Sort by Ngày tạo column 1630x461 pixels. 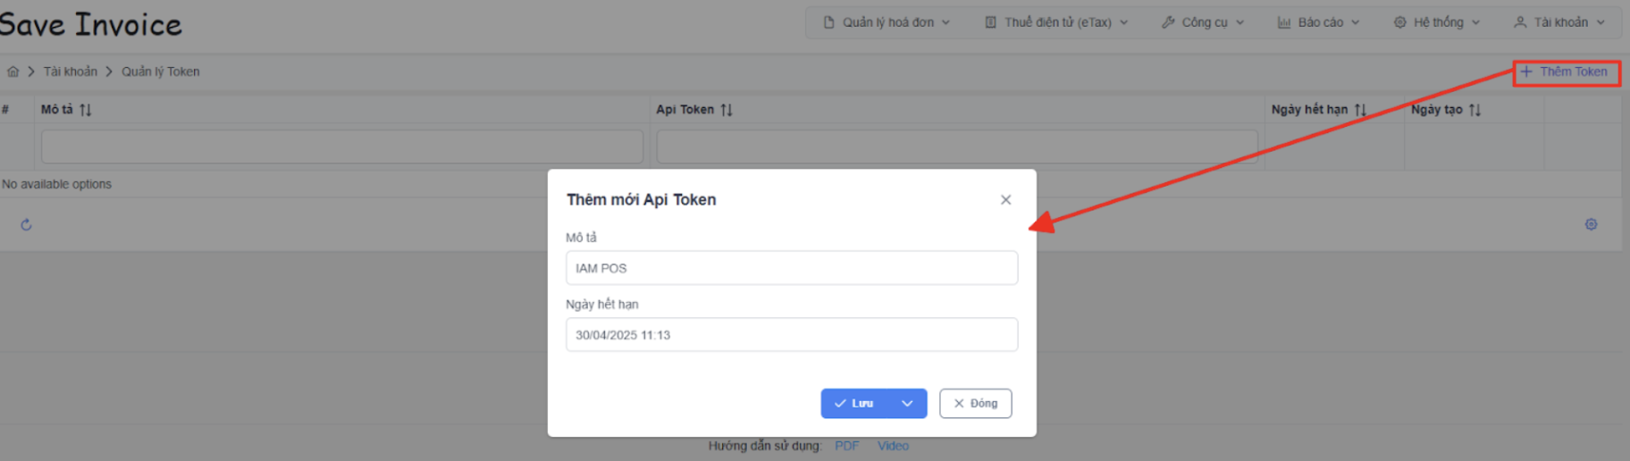click(1475, 110)
